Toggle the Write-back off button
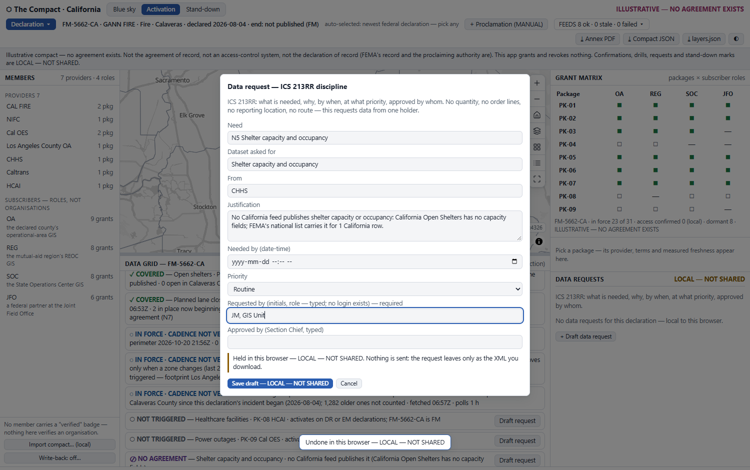The height and width of the screenshot is (470, 750). click(60, 458)
